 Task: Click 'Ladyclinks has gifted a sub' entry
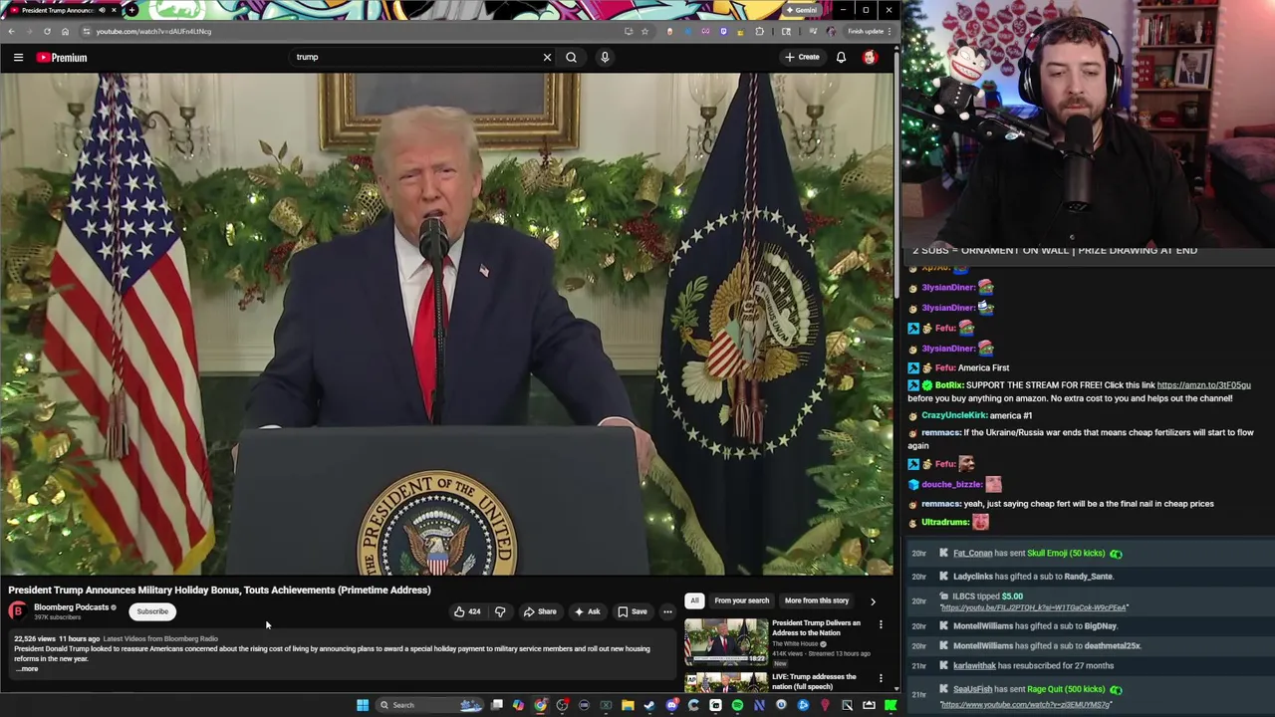click(x=1033, y=577)
